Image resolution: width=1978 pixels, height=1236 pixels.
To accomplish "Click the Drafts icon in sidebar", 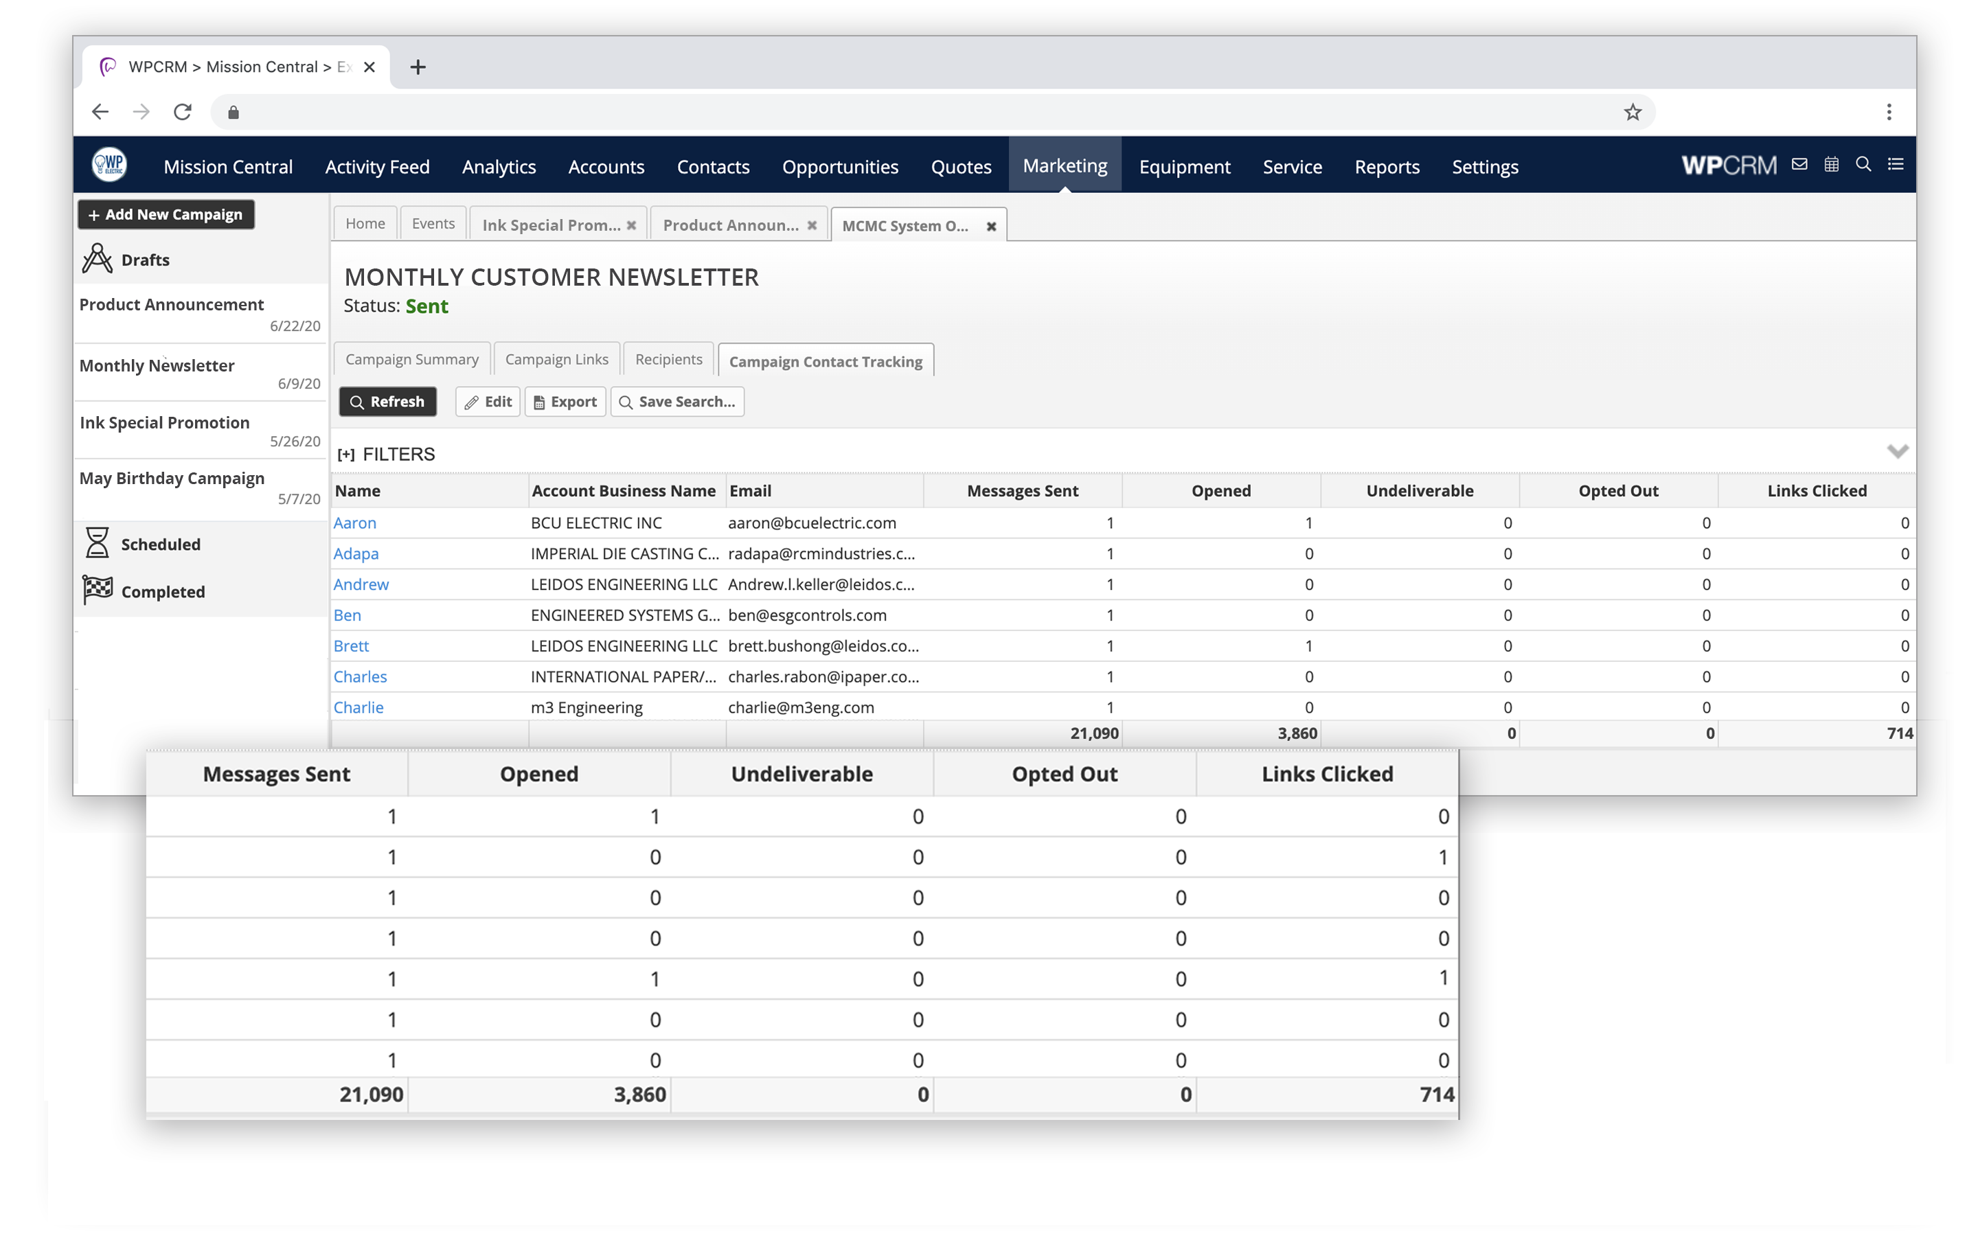I will pos(95,257).
